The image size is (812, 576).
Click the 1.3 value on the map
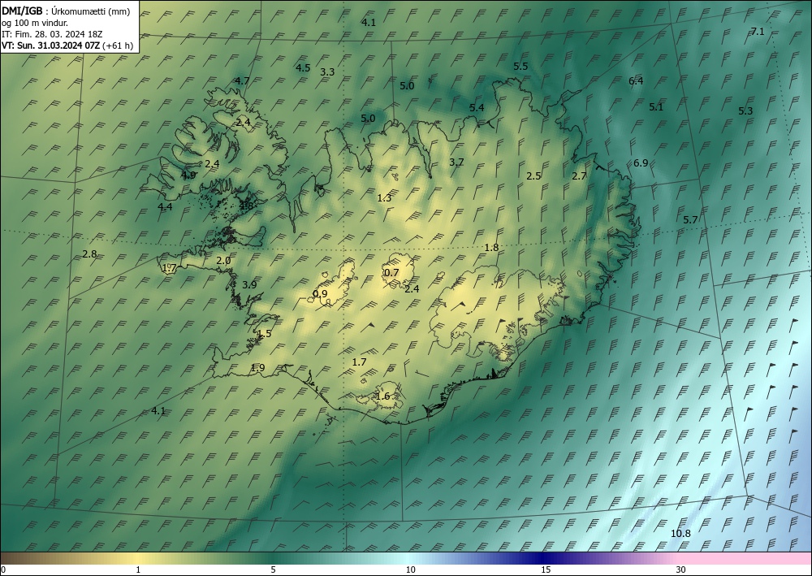(x=384, y=198)
